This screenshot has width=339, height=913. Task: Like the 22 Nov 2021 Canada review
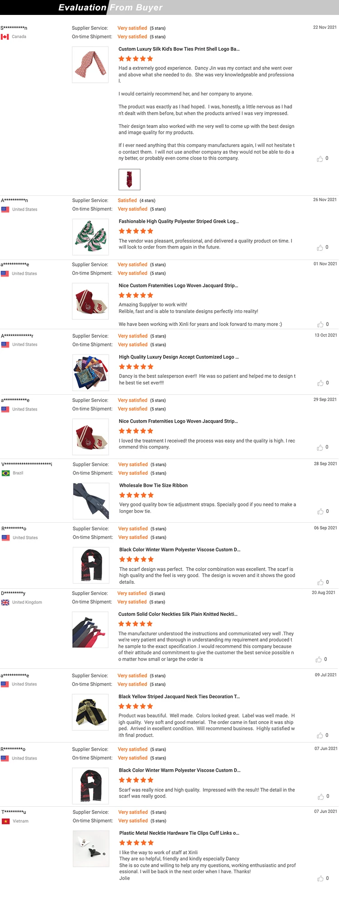point(320,159)
